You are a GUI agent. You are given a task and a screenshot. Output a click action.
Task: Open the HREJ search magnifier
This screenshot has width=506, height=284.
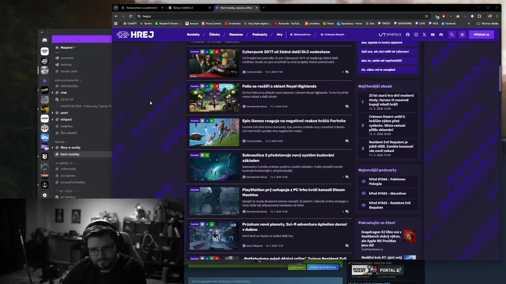click(451, 35)
